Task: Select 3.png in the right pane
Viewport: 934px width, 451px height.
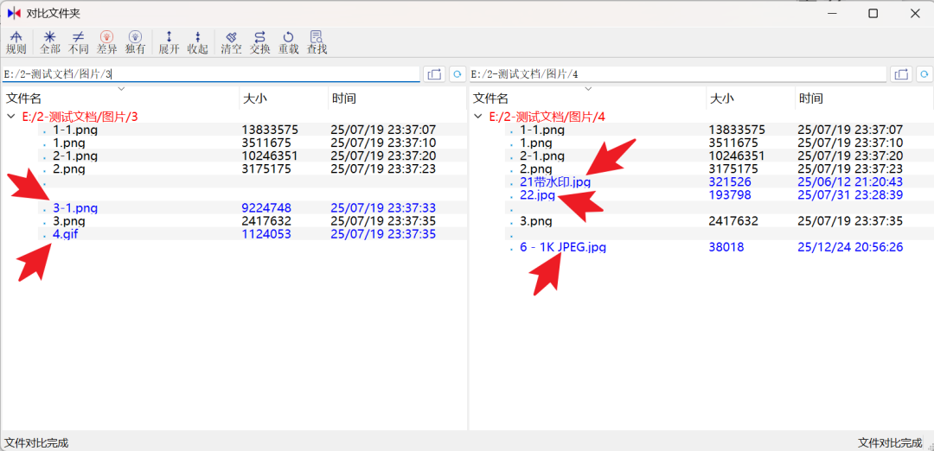Action: [536, 221]
